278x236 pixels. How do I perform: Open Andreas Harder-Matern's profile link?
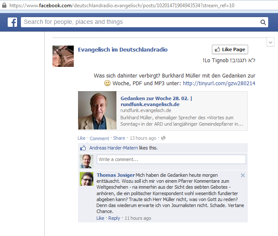point(113,148)
